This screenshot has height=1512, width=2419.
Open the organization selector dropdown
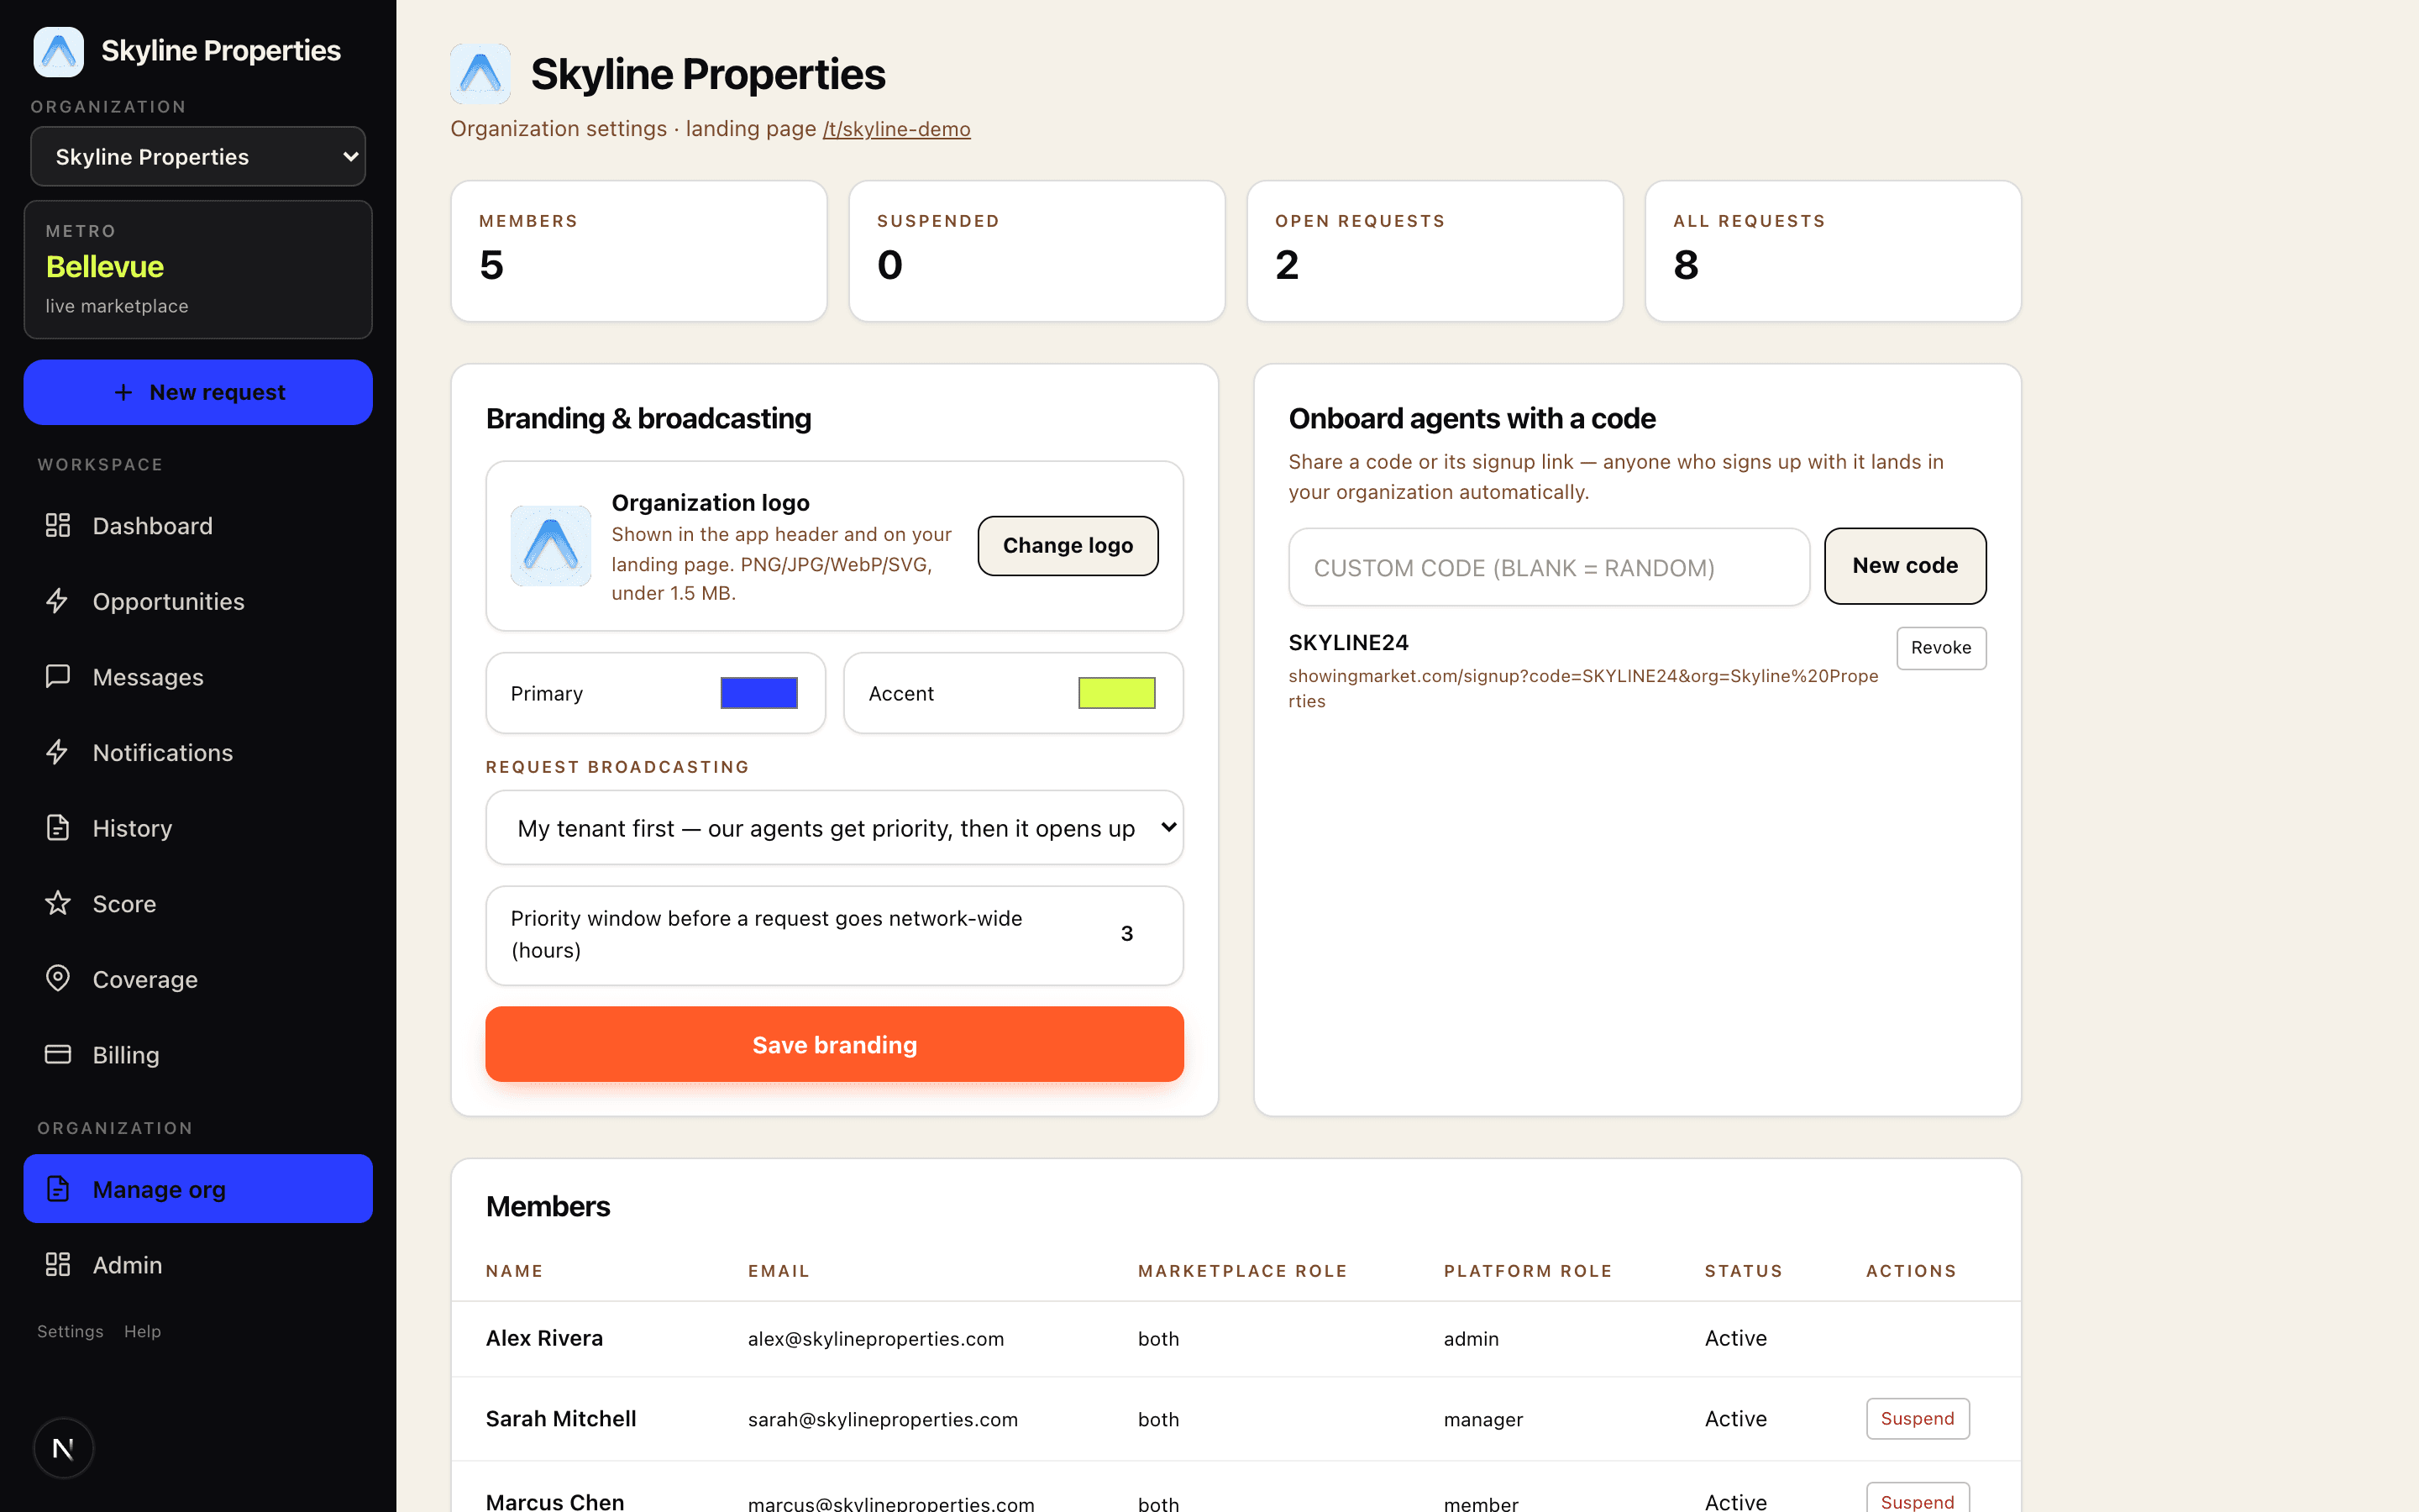198,156
